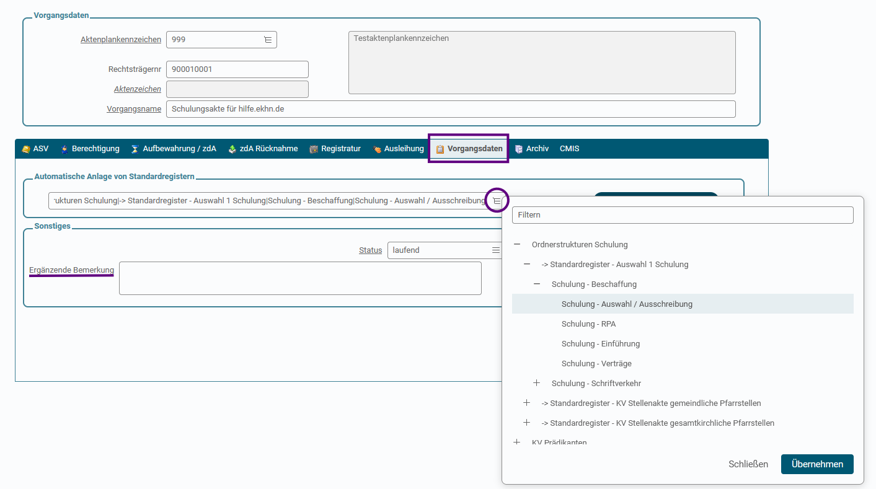Open the Archiv tab
876x489 pixels.
tap(531, 149)
